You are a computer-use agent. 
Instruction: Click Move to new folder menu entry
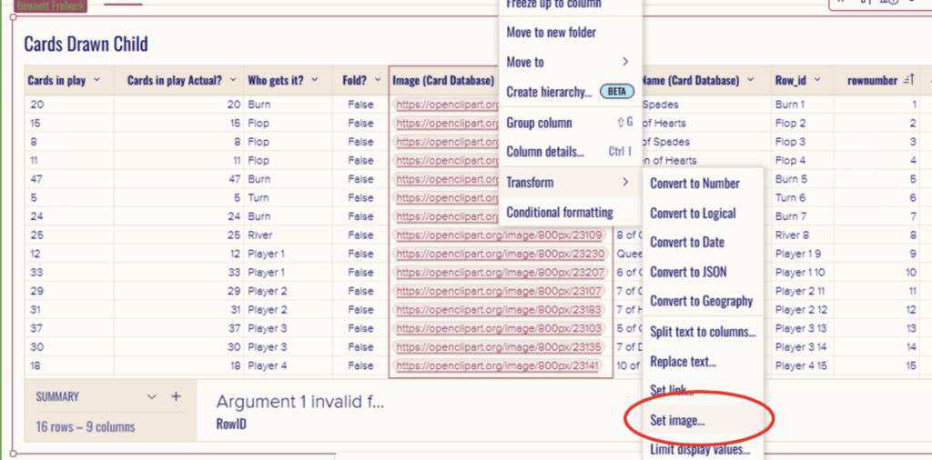[551, 33]
